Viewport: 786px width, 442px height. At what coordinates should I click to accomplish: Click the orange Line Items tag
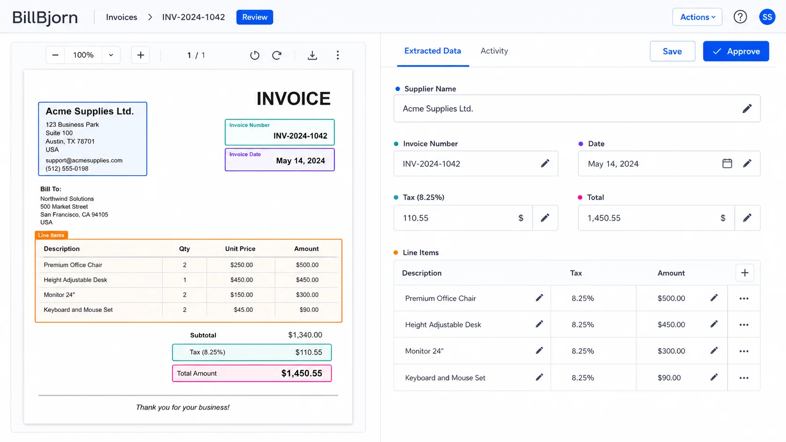pyautogui.click(x=51, y=235)
